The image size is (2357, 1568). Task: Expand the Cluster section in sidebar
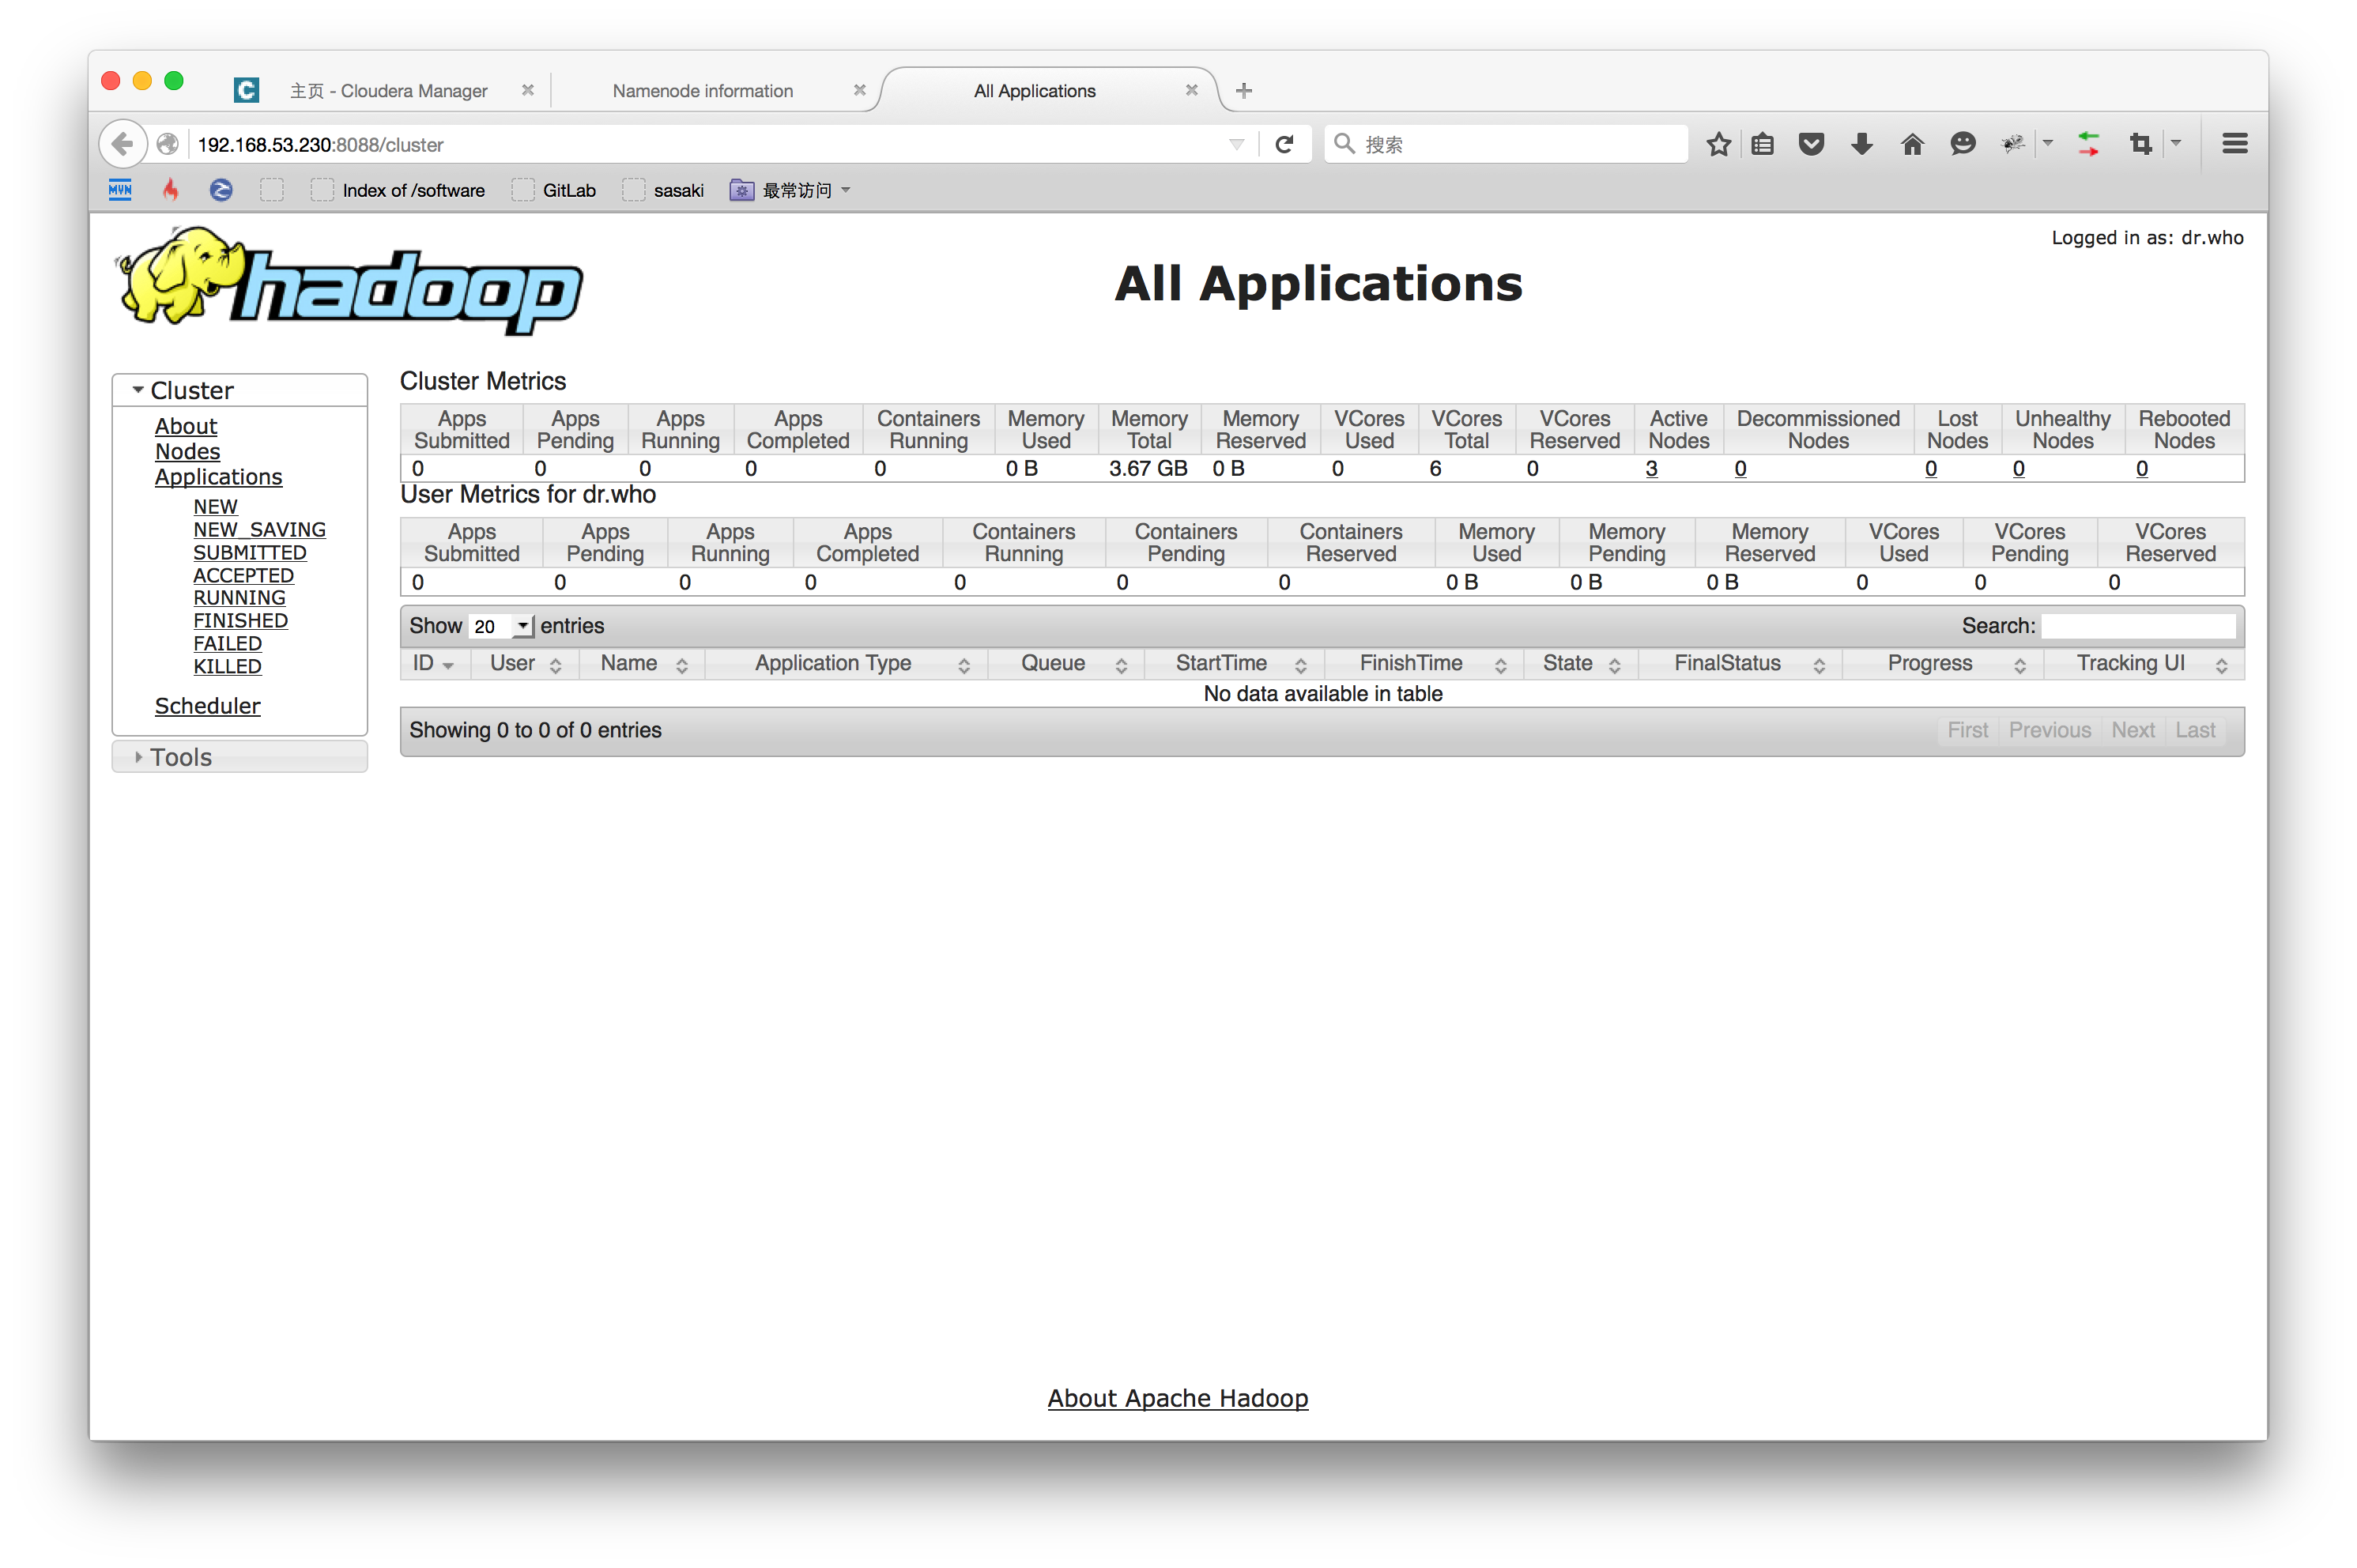(x=140, y=389)
